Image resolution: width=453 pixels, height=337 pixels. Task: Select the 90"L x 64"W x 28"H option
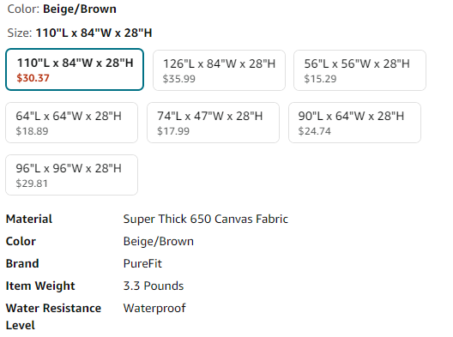354,123
